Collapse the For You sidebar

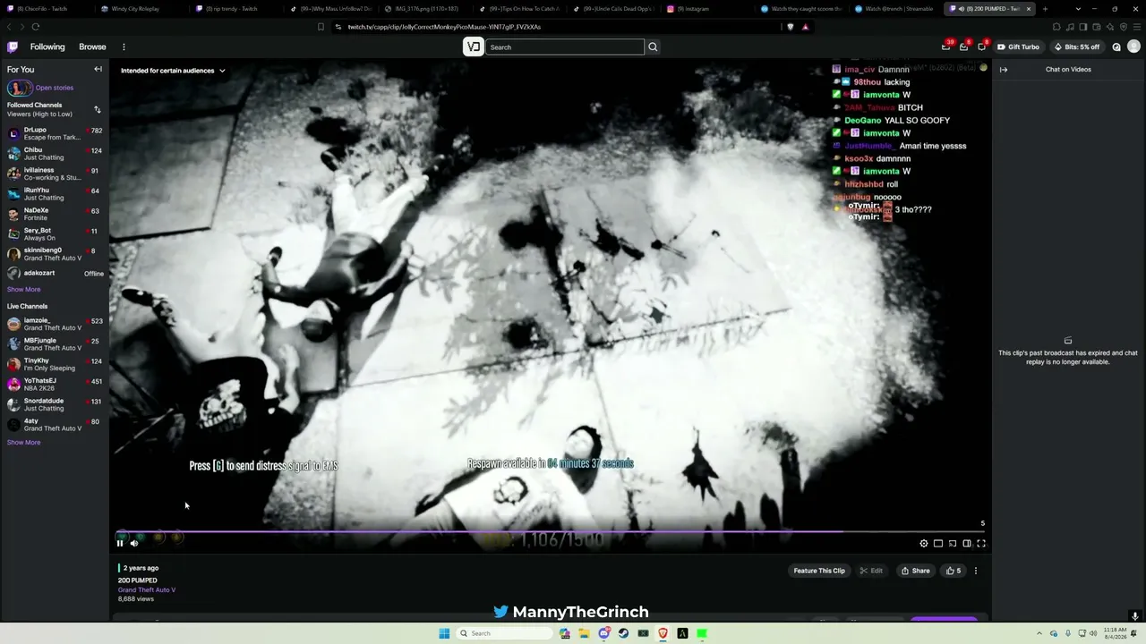98,69
